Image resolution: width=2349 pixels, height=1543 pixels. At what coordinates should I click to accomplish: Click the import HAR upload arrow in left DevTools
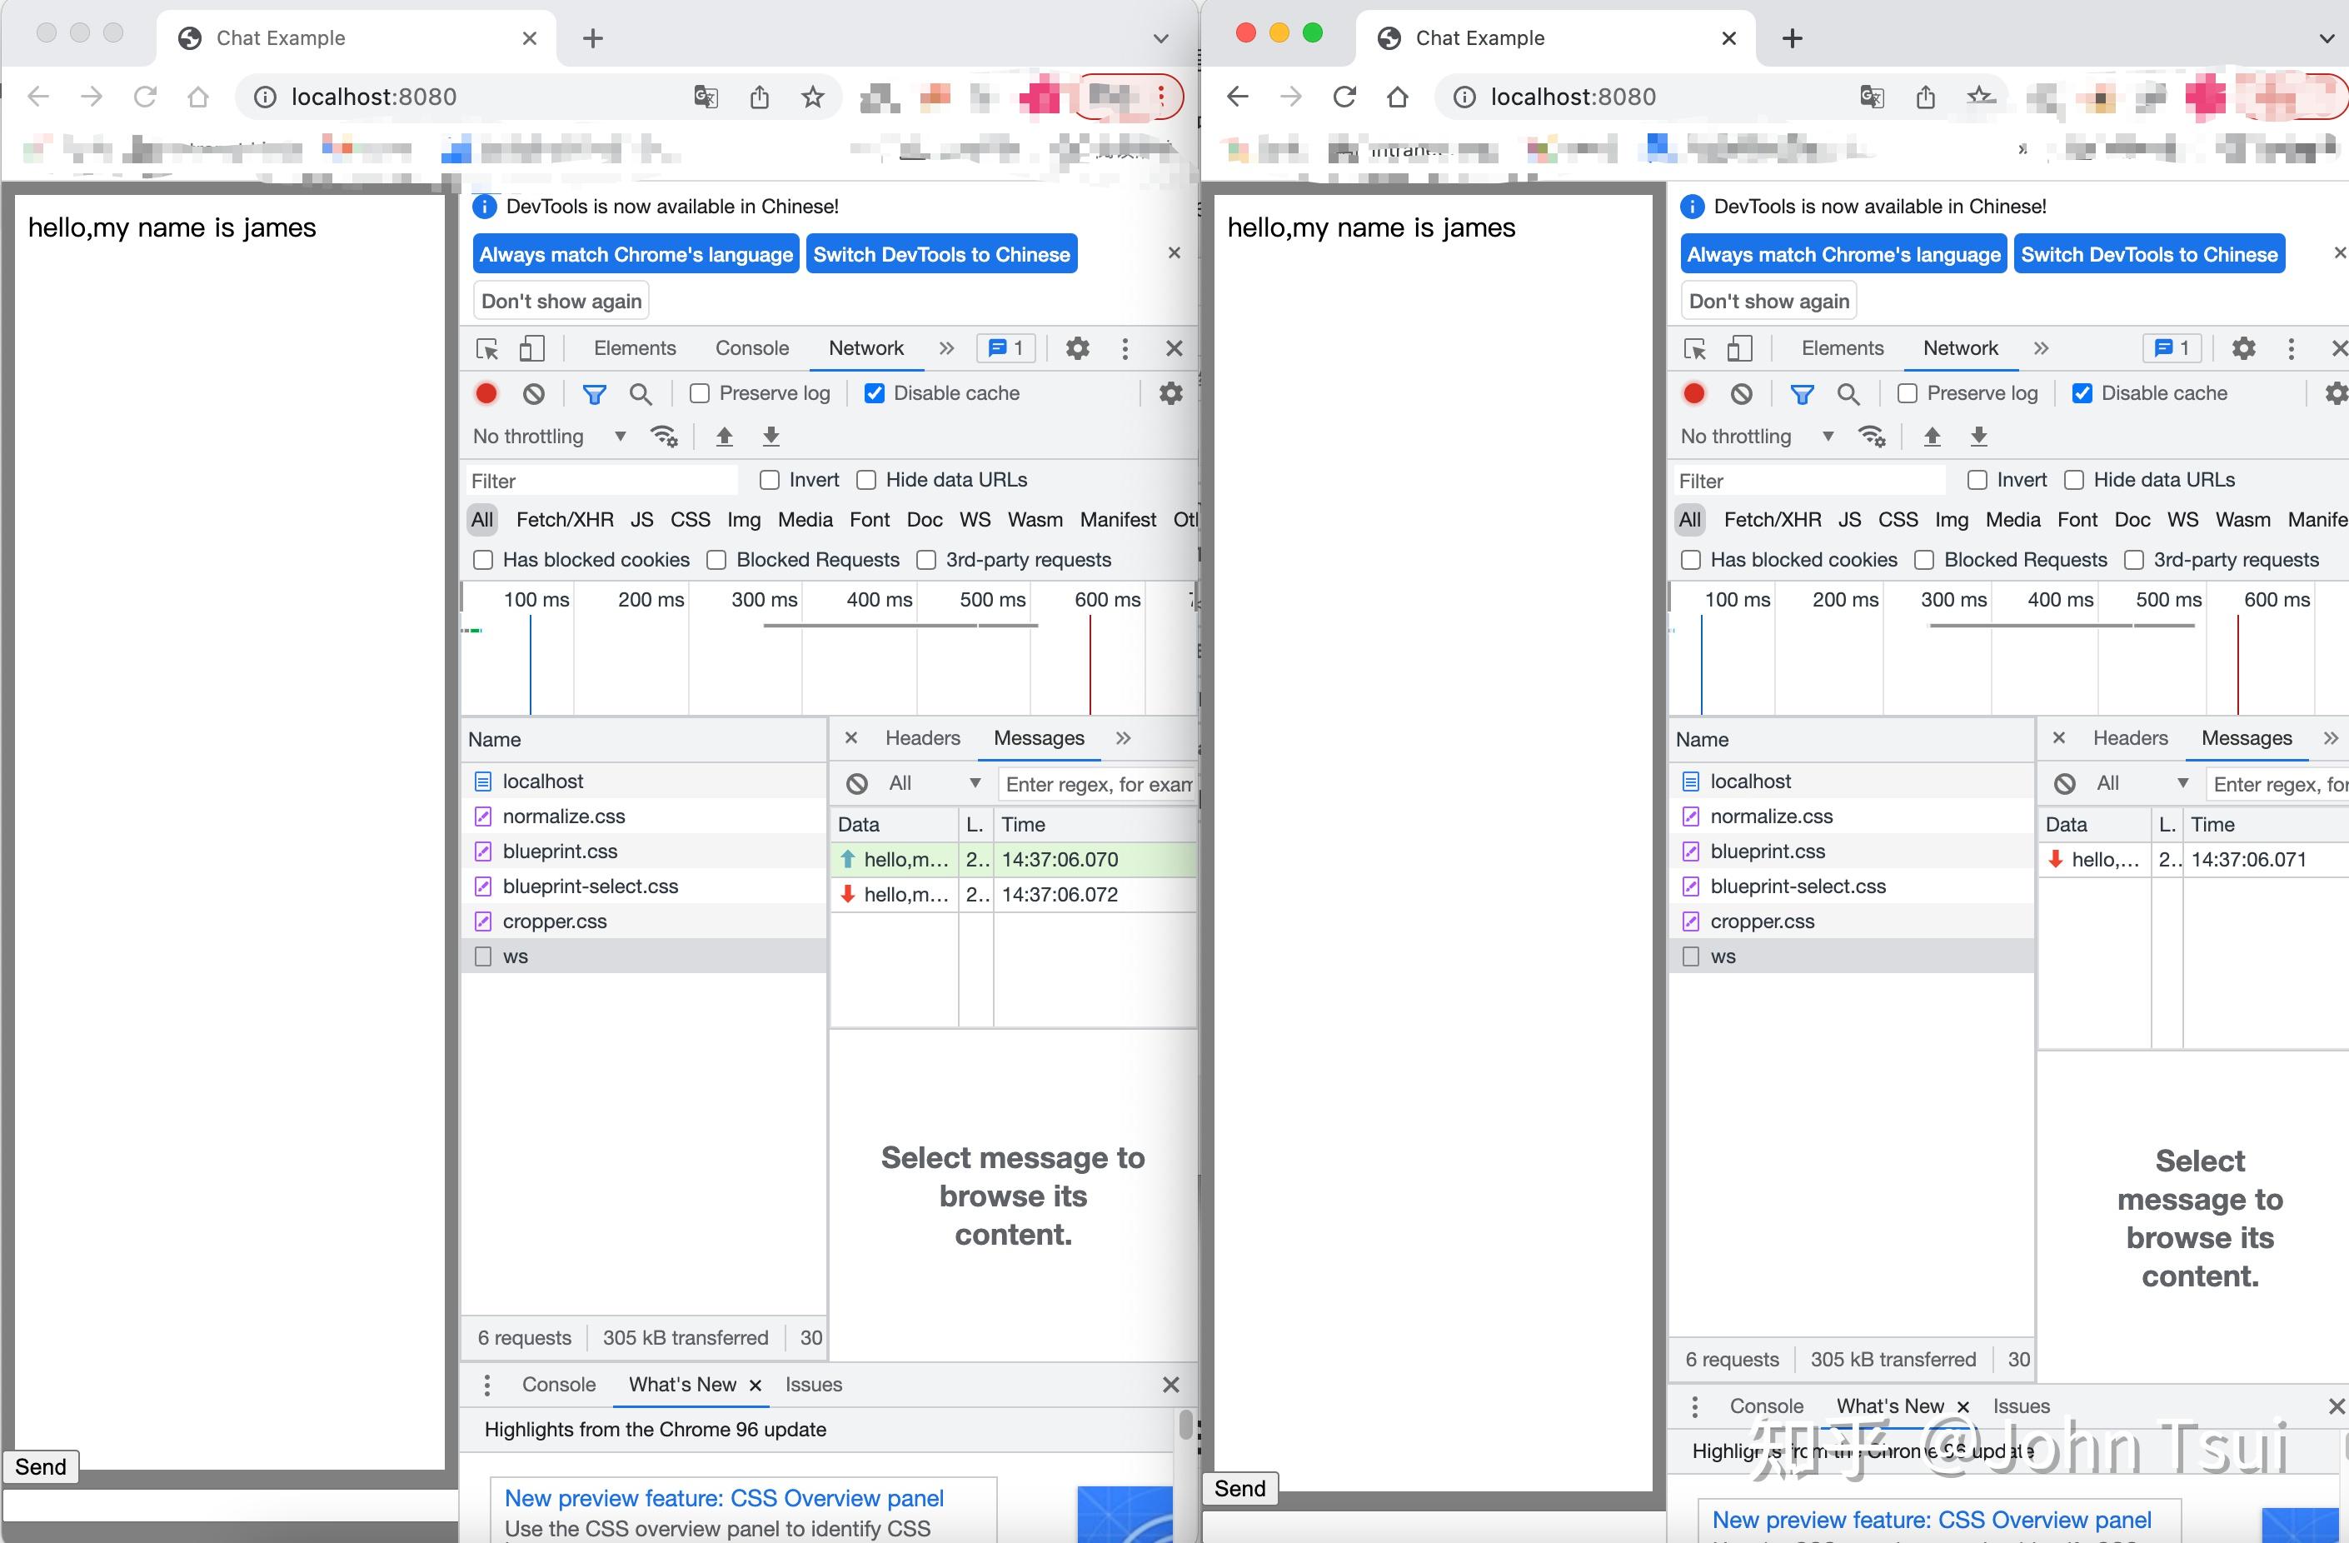point(725,437)
